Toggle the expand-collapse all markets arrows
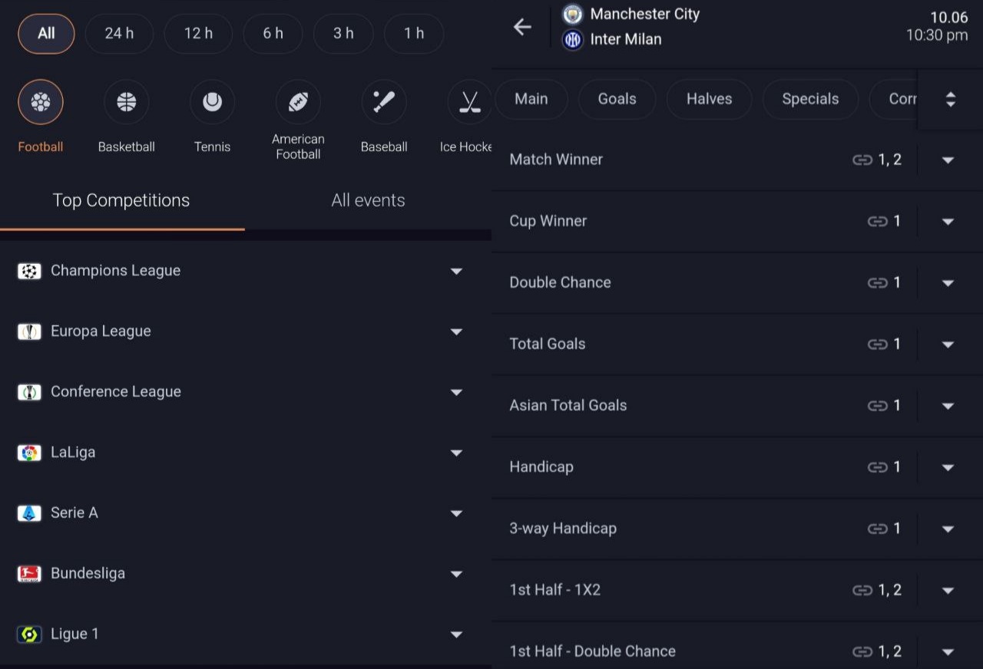The width and height of the screenshot is (983, 669). [x=950, y=99]
